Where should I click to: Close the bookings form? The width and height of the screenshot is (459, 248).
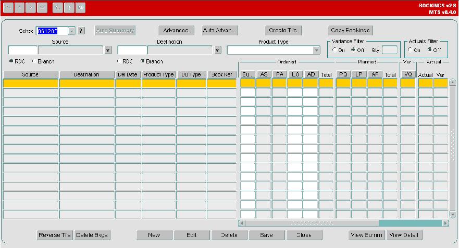click(x=304, y=235)
